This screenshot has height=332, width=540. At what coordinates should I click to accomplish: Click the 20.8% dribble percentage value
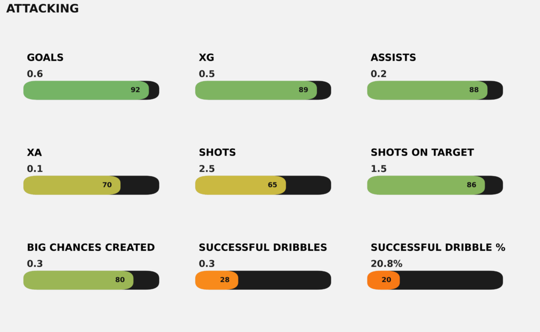(387, 263)
